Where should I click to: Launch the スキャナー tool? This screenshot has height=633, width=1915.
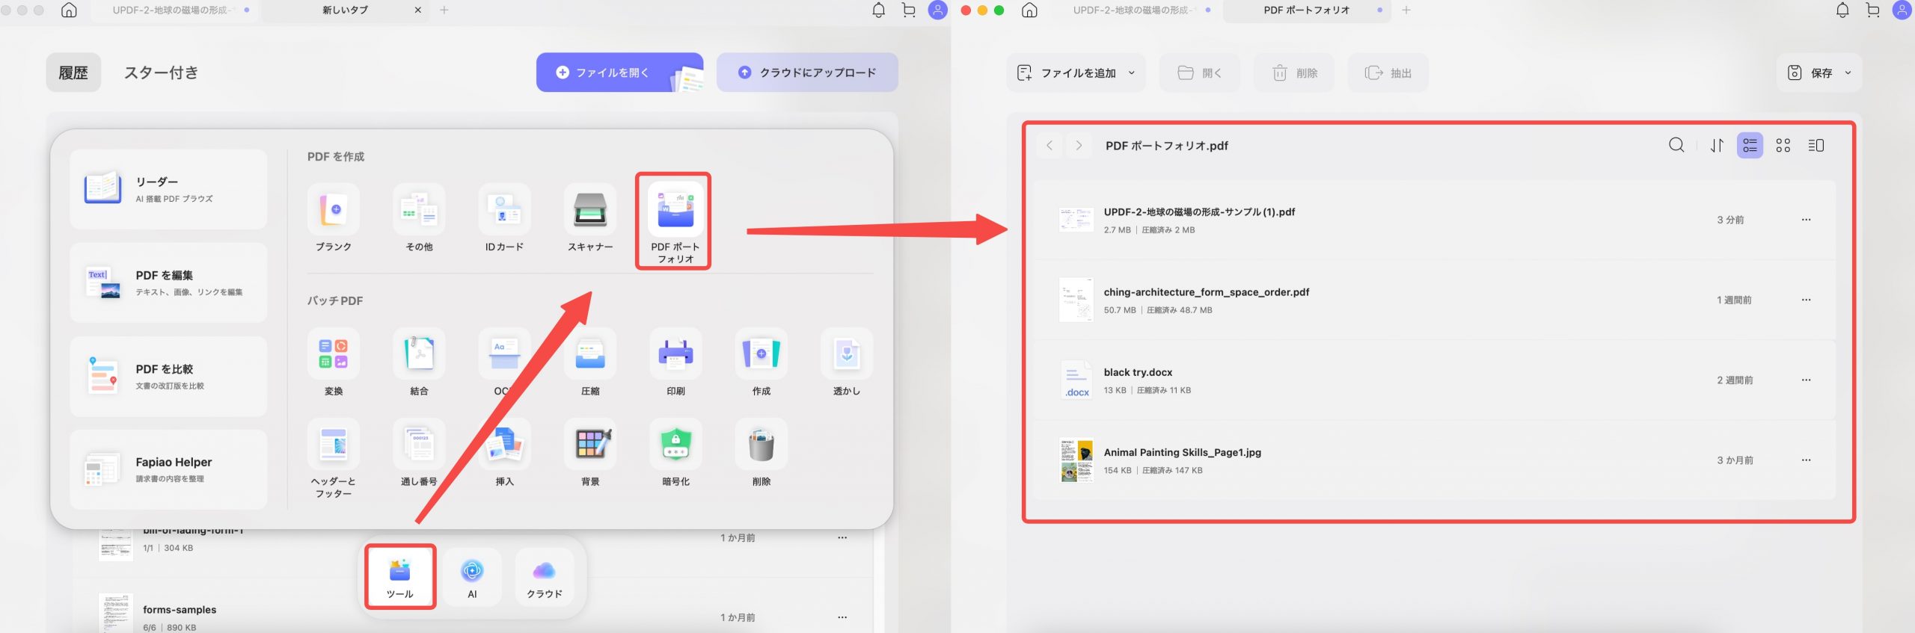(590, 209)
